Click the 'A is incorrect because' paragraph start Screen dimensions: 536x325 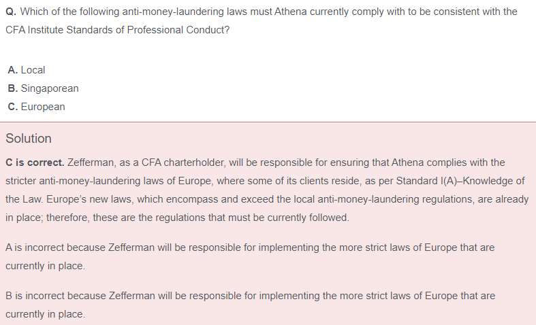55,247
